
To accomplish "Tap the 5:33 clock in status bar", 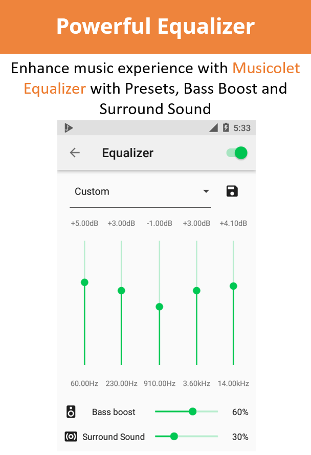I will [242, 128].
